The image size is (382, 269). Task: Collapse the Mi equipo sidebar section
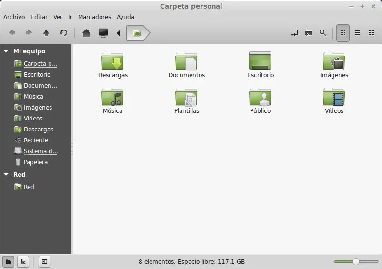coord(6,51)
